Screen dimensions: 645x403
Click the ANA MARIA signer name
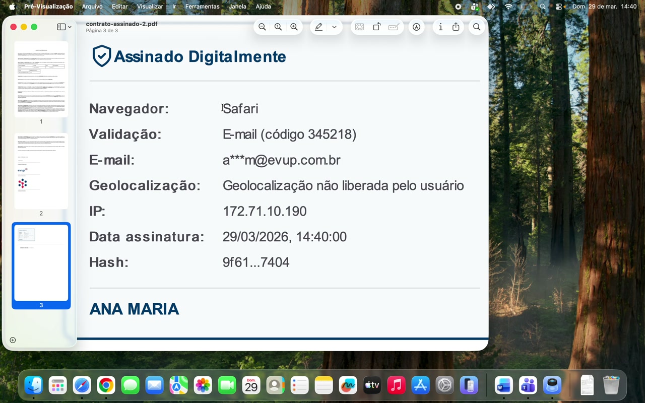(134, 309)
